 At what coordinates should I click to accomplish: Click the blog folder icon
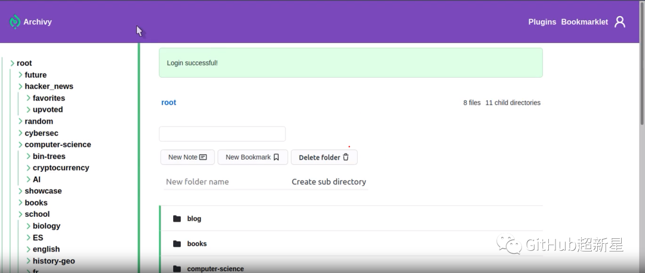pos(177,219)
